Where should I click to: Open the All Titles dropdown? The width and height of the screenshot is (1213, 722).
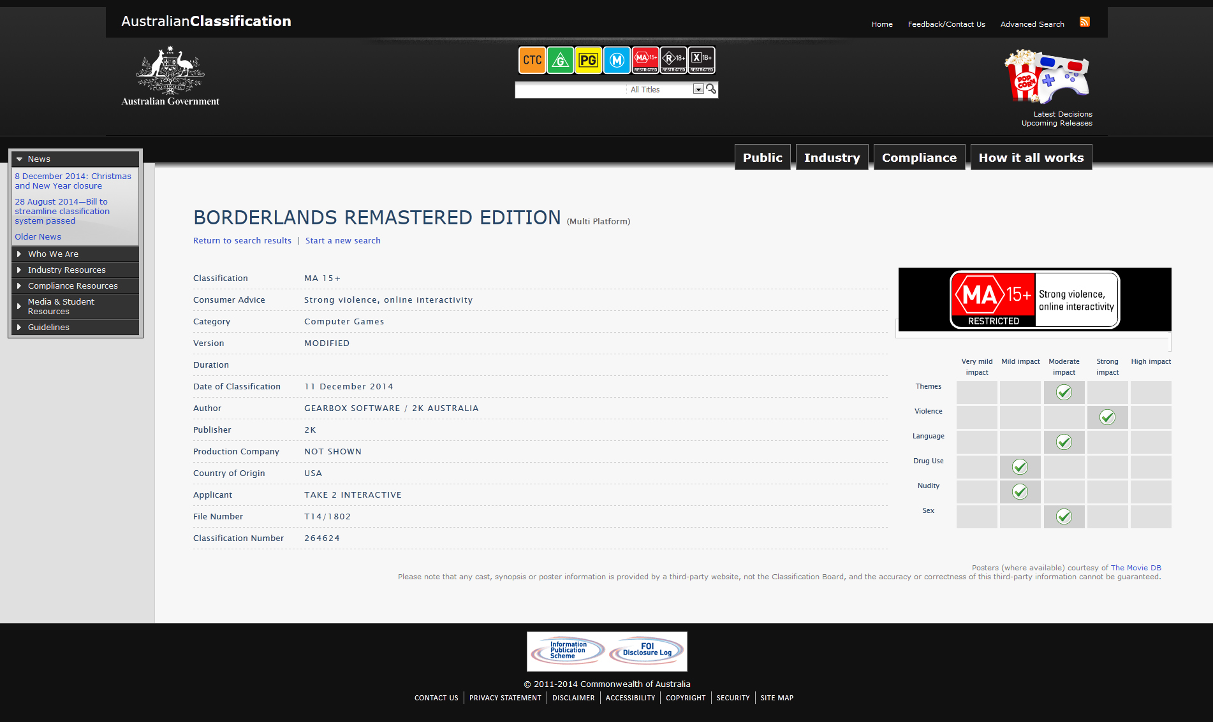[x=698, y=89]
